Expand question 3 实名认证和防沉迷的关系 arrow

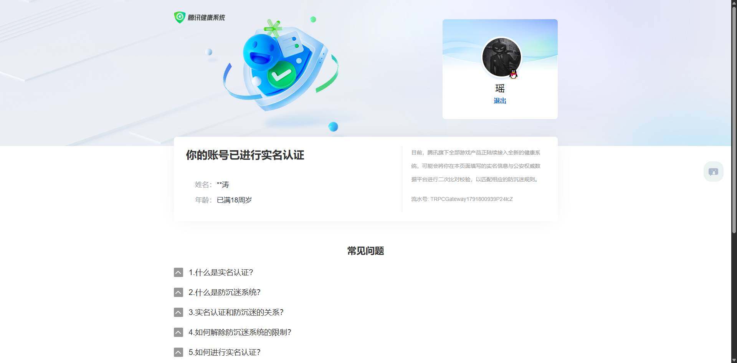(x=178, y=312)
